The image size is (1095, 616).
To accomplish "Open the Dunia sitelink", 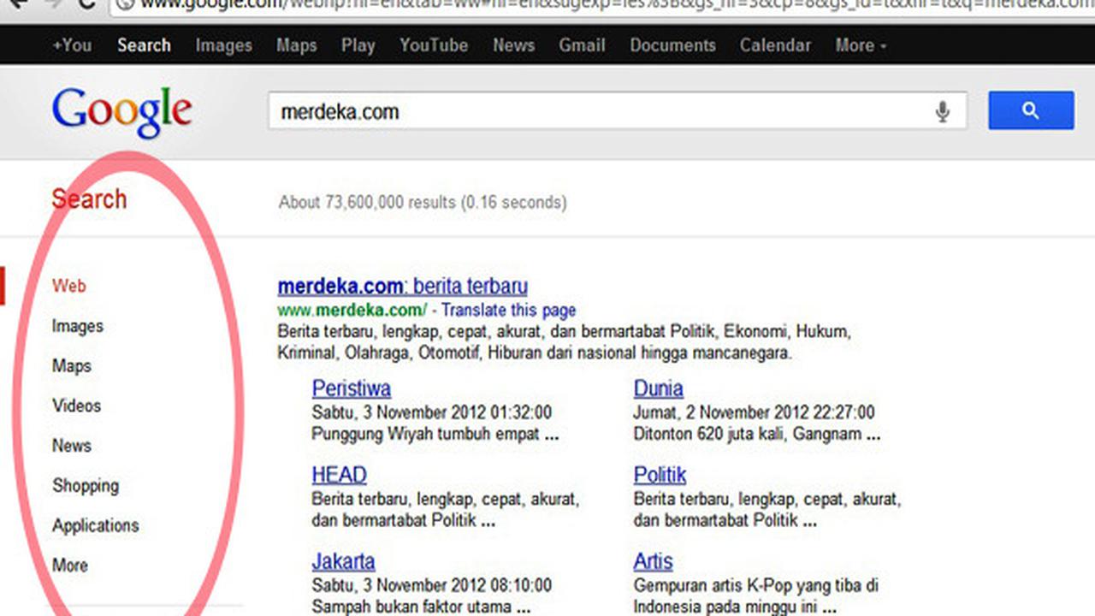I will point(658,388).
